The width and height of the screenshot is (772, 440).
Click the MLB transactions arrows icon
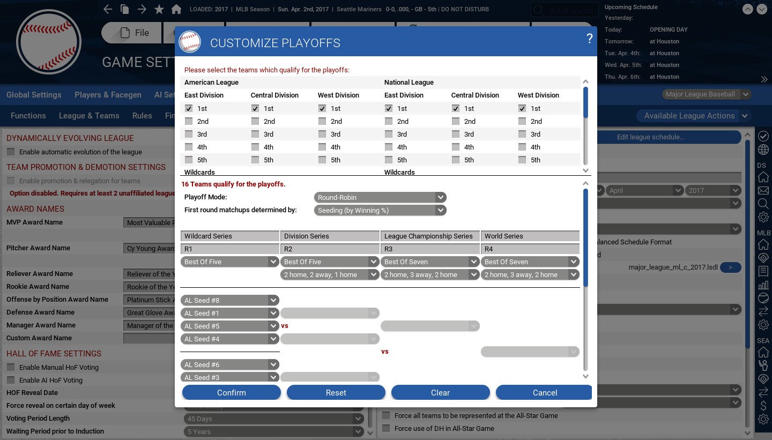(x=763, y=311)
